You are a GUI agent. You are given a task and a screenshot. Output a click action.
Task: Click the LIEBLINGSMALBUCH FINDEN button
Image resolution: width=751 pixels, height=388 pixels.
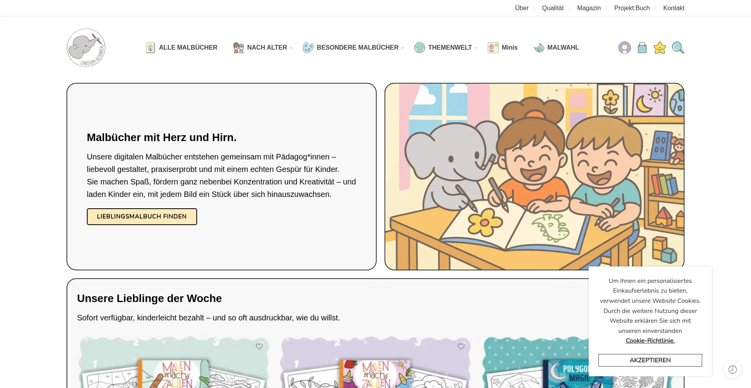142,216
